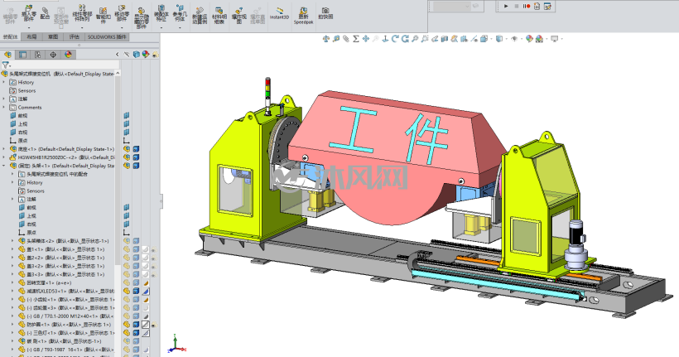The height and width of the screenshot is (357, 679).
Task: Open New Motion Study tool
Action: tap(200, 16)
